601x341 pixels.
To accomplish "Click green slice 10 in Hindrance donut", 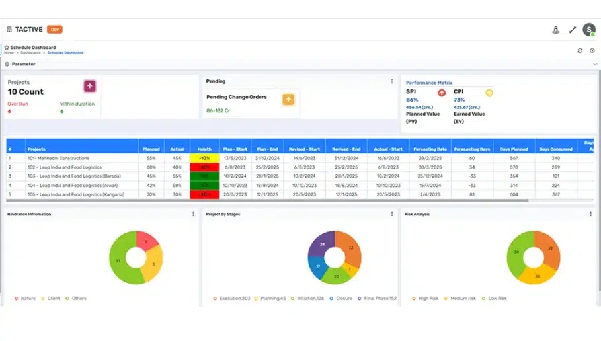I will point(118,261).
